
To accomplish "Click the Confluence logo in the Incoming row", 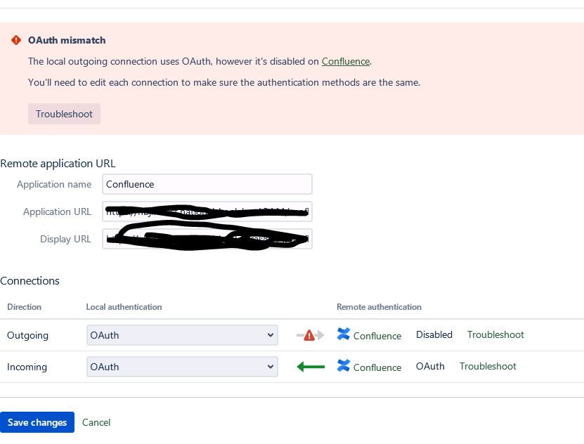I will point(343,365).
